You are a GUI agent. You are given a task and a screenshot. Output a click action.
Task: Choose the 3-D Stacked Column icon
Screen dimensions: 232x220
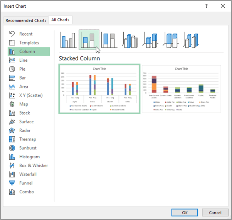(151, 40)
